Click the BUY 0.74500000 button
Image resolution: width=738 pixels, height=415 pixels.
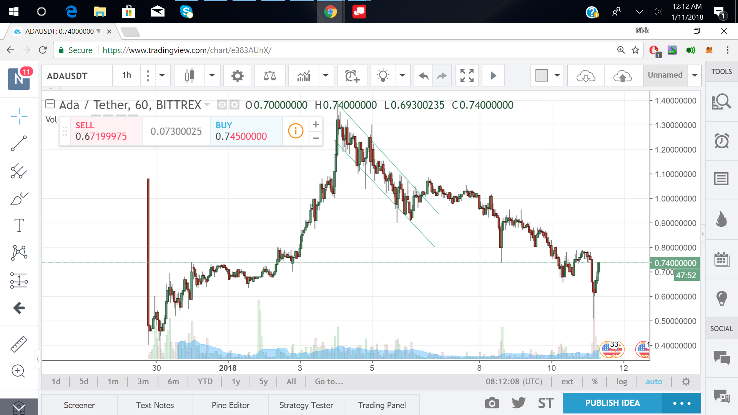246,131
